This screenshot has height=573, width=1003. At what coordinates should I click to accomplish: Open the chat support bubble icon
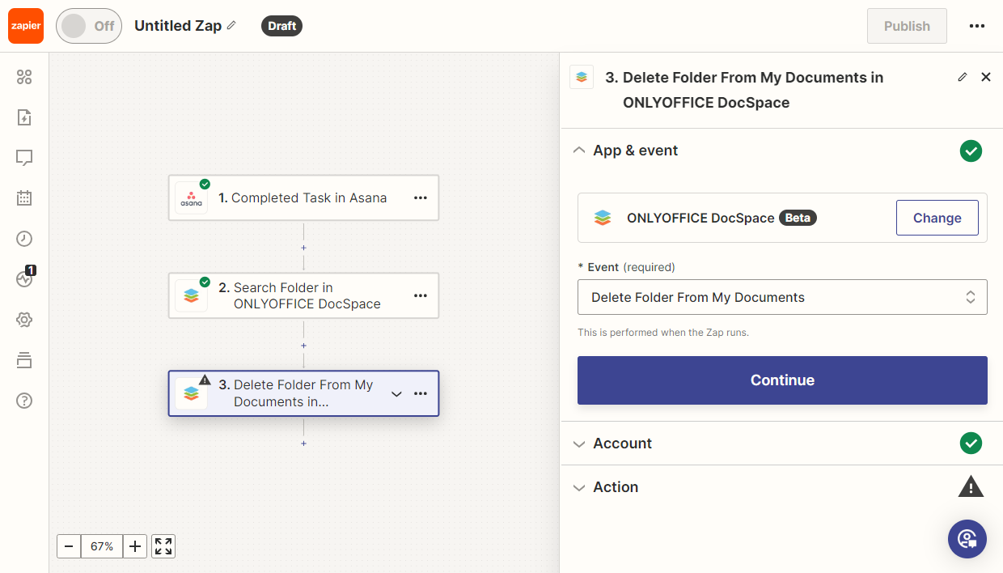[x=967, y=538]
